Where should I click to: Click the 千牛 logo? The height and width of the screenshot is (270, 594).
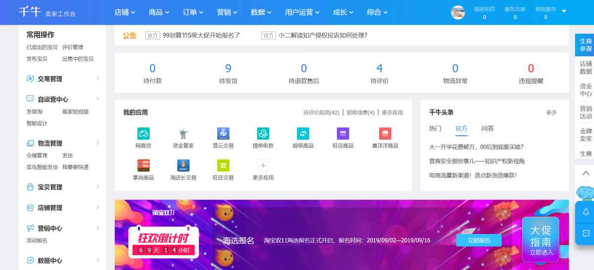point(29,12)
